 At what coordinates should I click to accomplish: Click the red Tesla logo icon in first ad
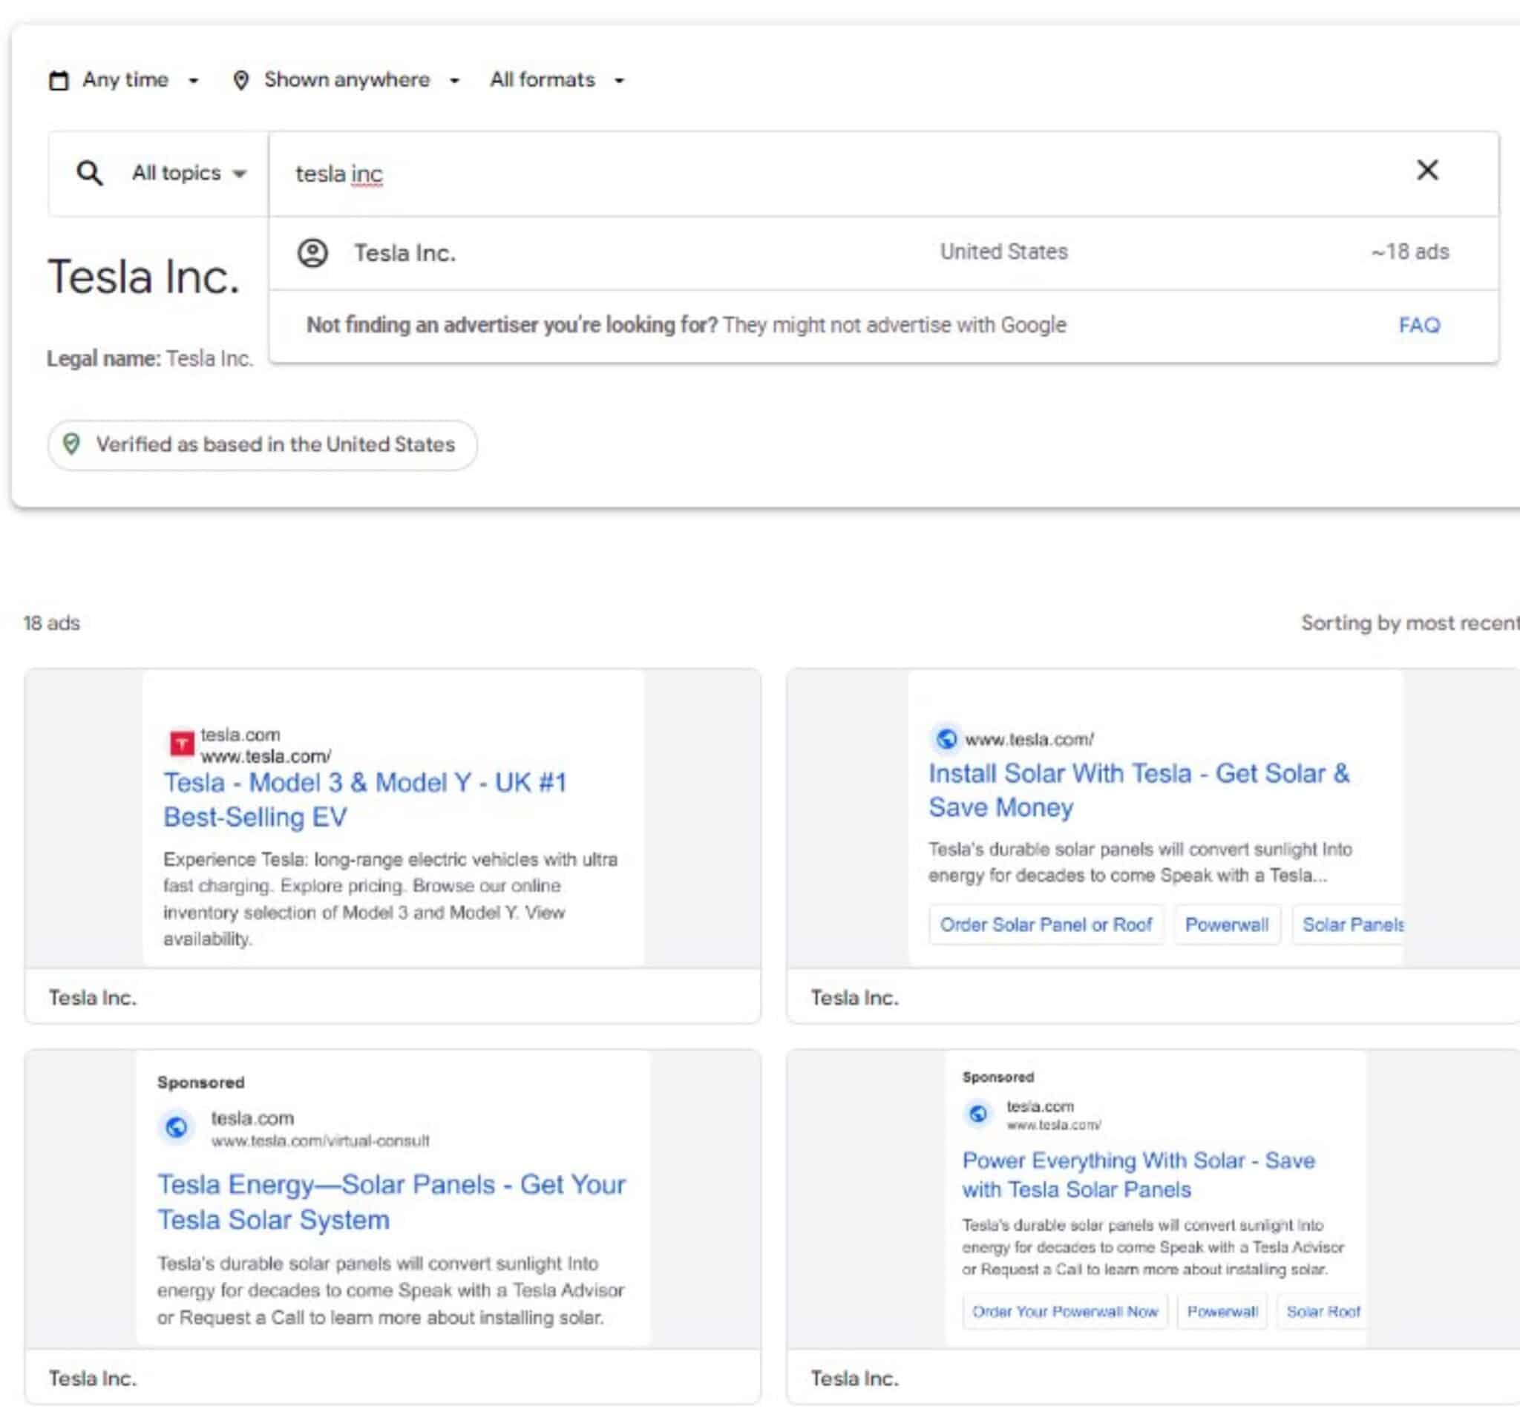181,743
